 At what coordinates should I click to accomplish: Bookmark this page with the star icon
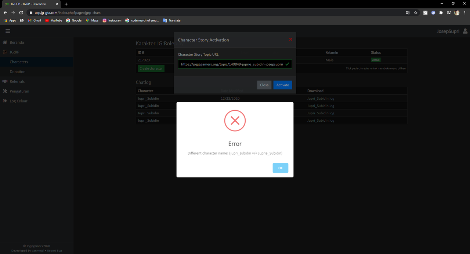coord(416,12)
